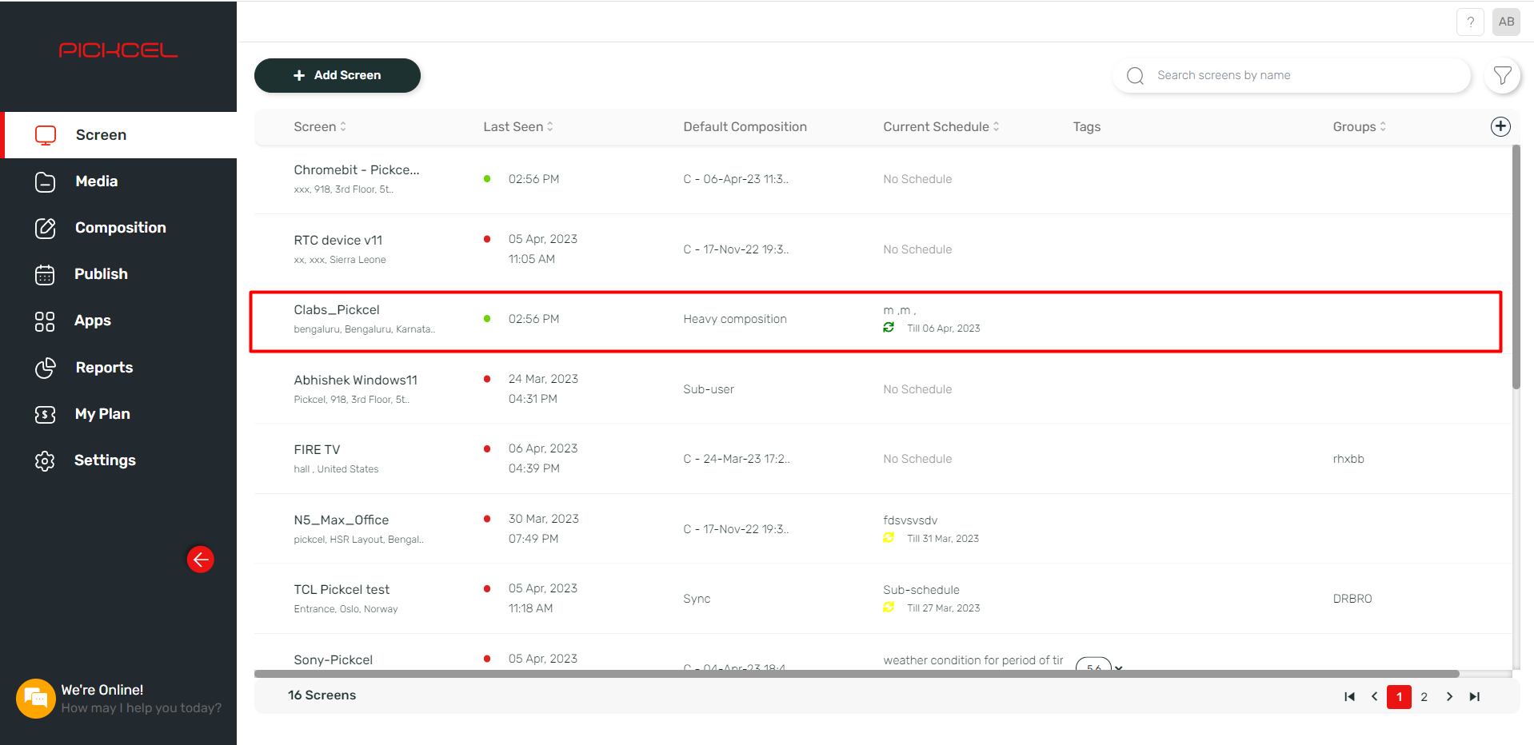The image size is (1534, 745).
Task: Click the Add Screen button
Action: pyautogui.click(x=338, y=75)
